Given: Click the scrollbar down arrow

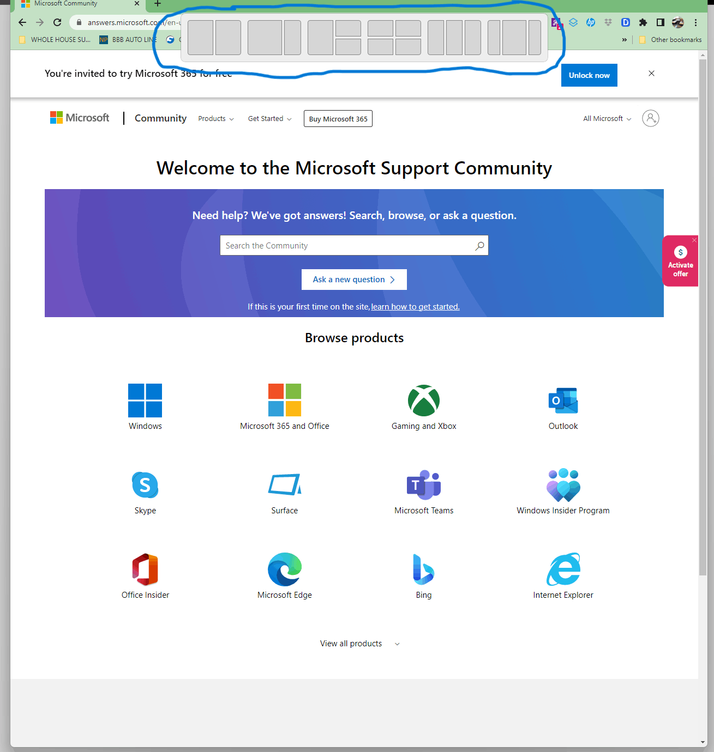Looking at the screenshot, I should 703,742.
